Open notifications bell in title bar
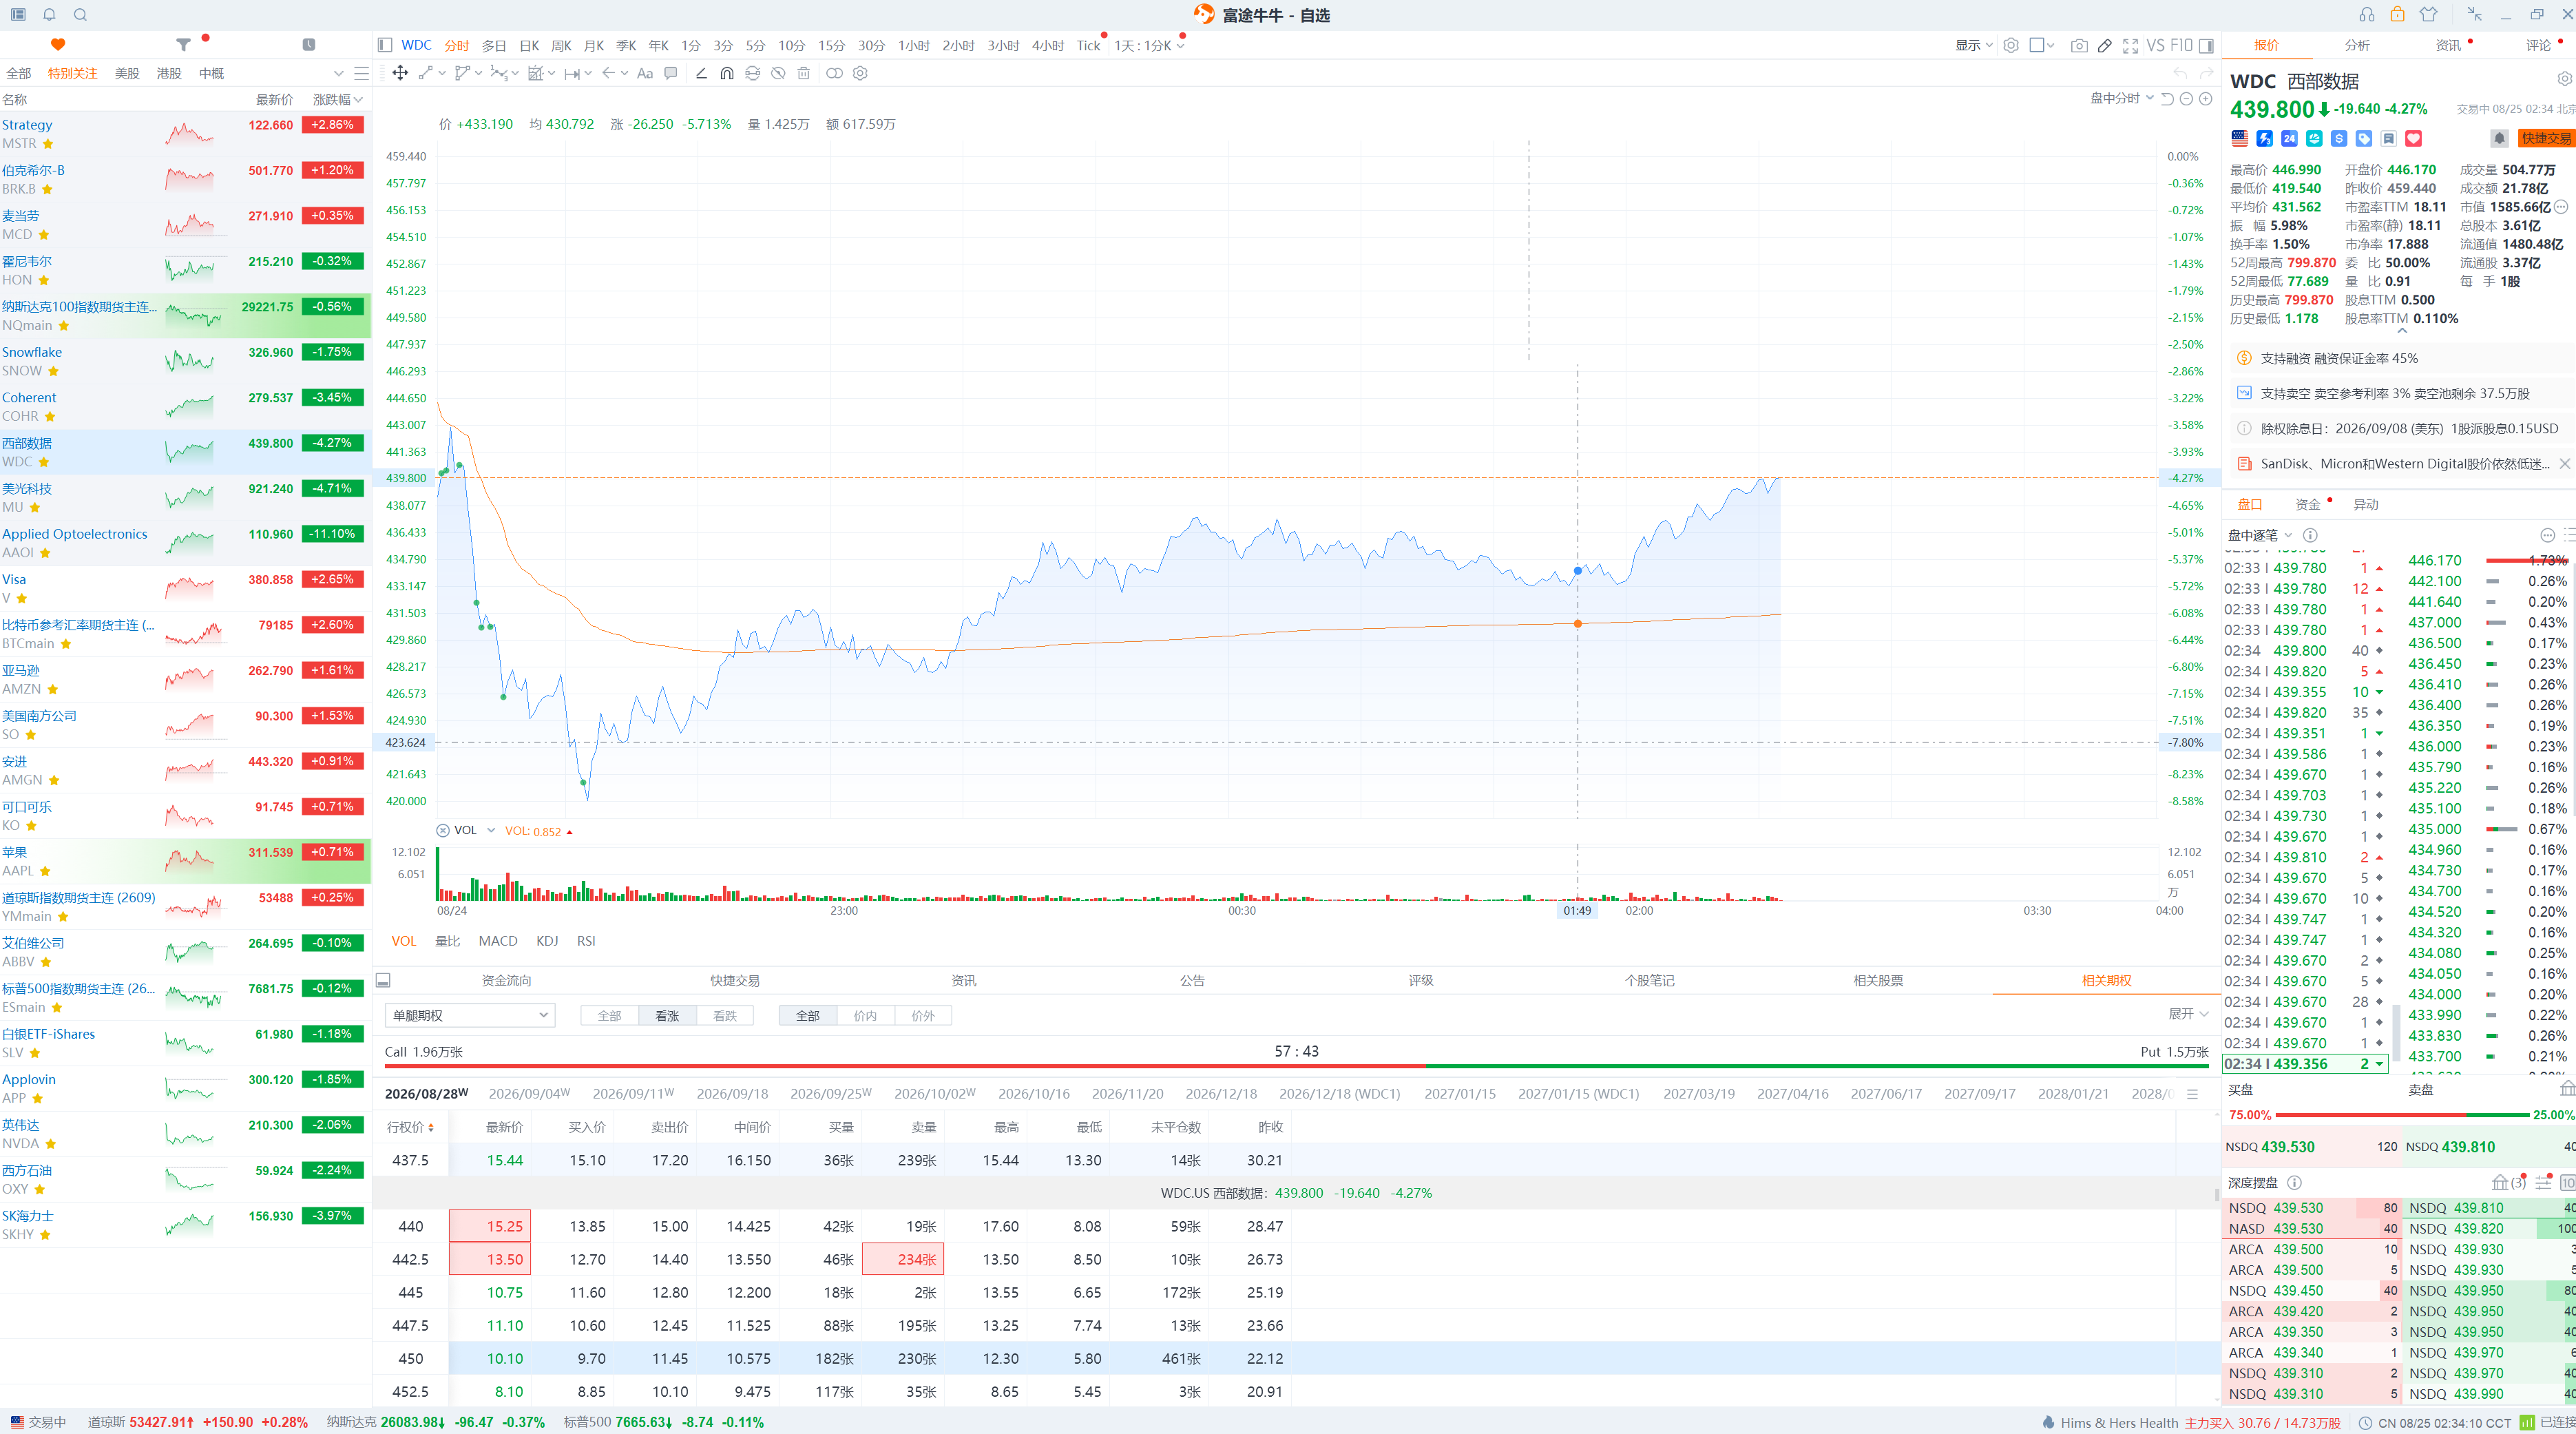Image resolution: width=2576 pixels, height=1434 pixels. pos(49,14)
